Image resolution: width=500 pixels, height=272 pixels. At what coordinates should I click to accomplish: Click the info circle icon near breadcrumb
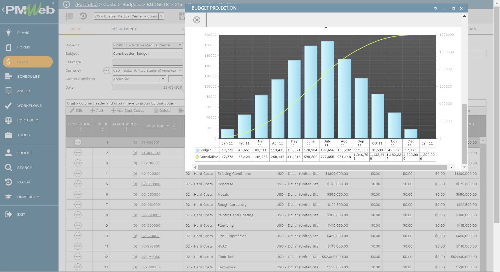67,4
